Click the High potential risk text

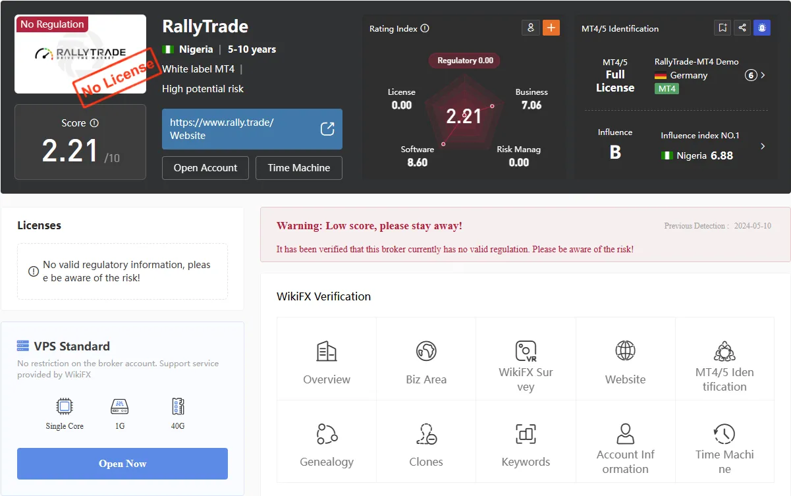click(203, 89)
